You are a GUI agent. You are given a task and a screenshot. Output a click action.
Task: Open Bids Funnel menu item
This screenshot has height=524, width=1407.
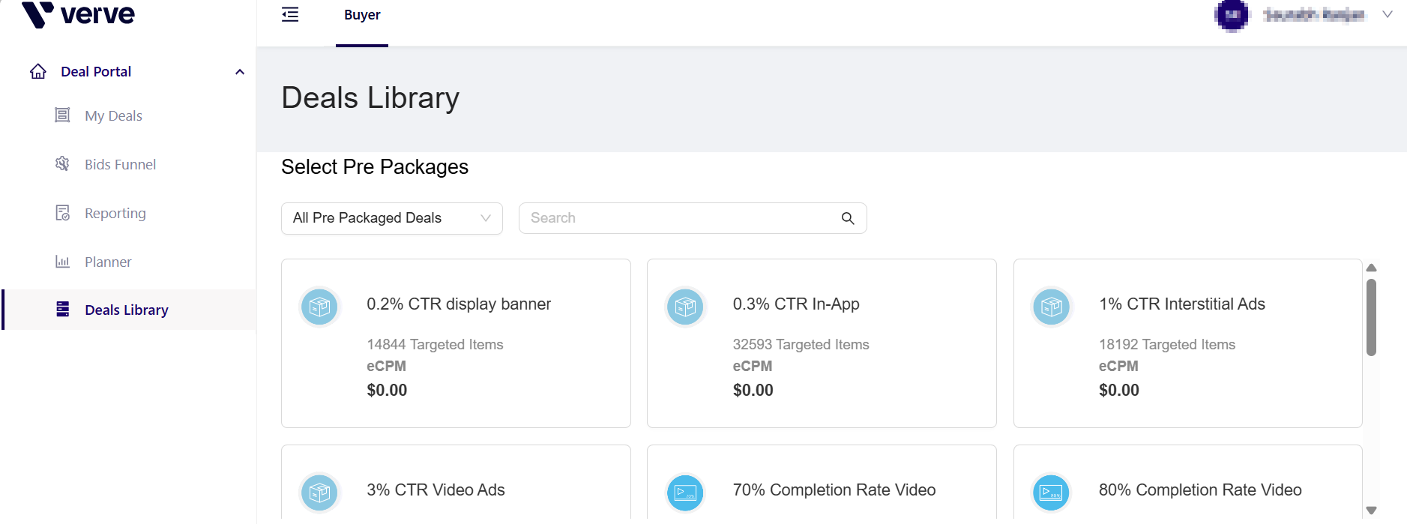point(120,164)
